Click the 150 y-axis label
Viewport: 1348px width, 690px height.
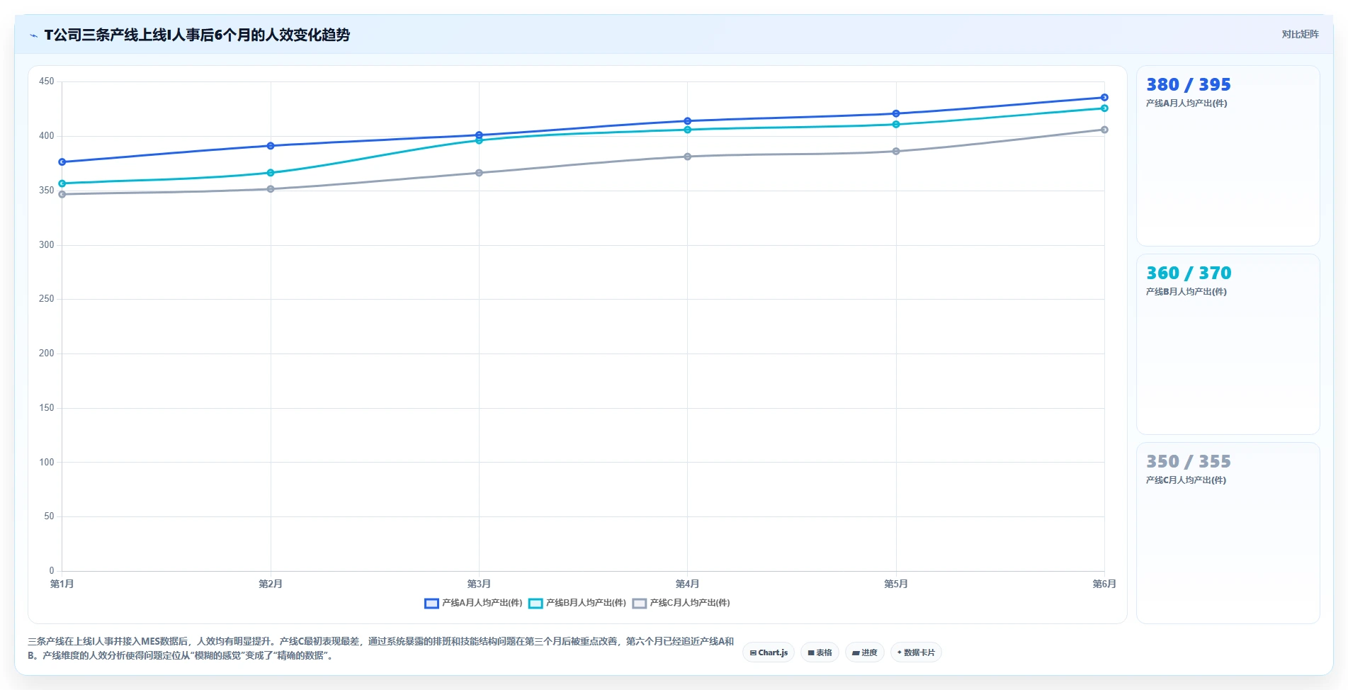pos(47,408)
